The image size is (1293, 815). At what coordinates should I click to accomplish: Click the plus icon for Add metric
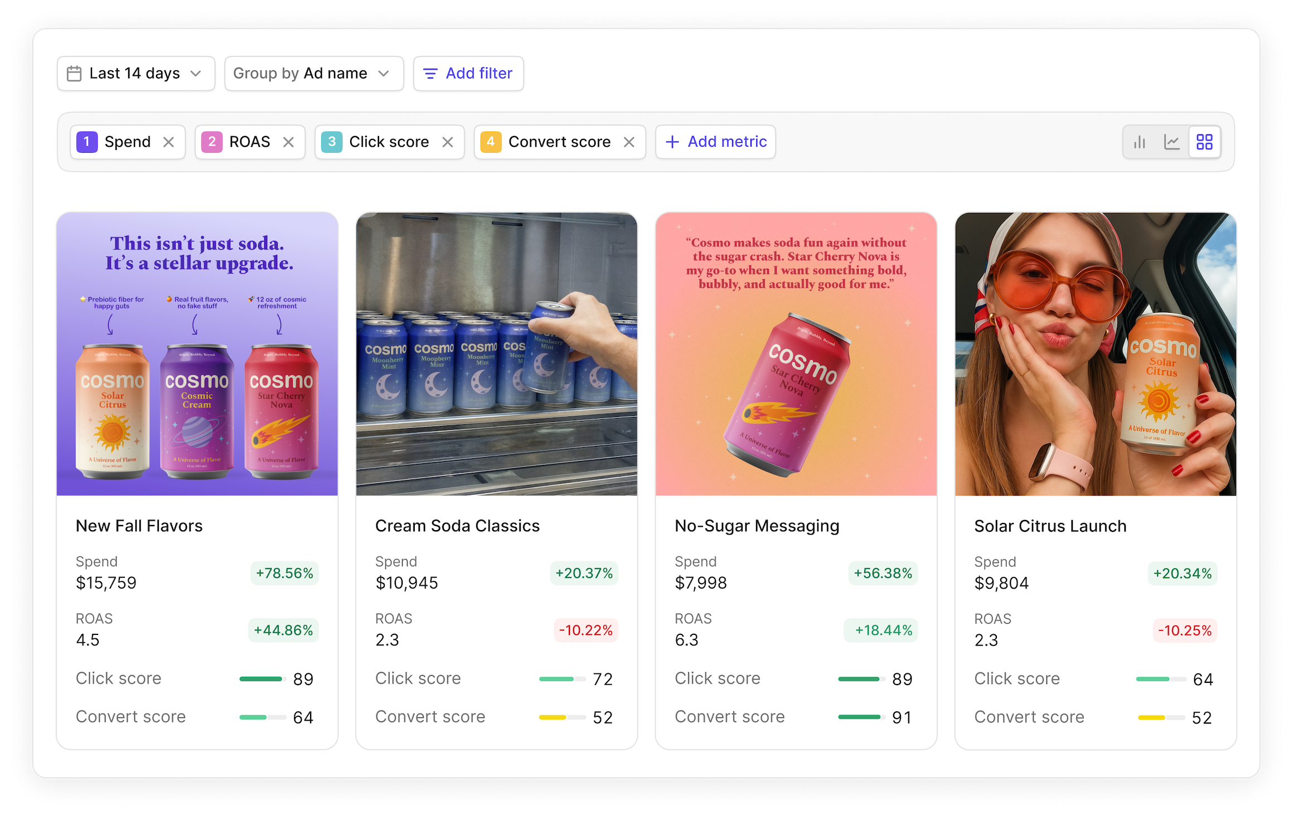click(672, 142)
